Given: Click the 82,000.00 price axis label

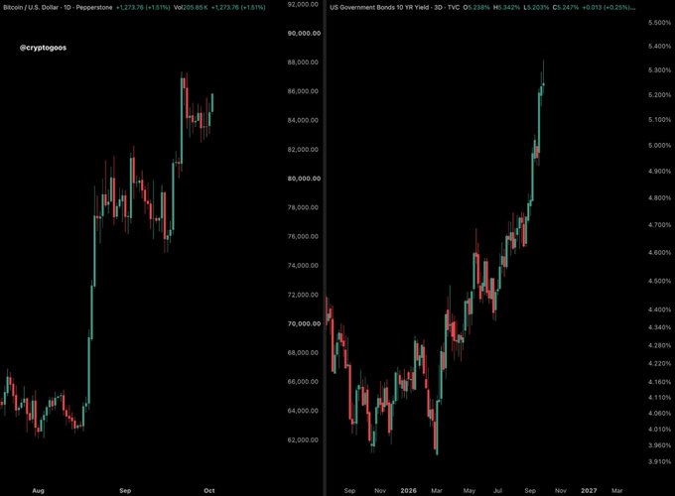Looking at the screenshot, I should point(303,149).
